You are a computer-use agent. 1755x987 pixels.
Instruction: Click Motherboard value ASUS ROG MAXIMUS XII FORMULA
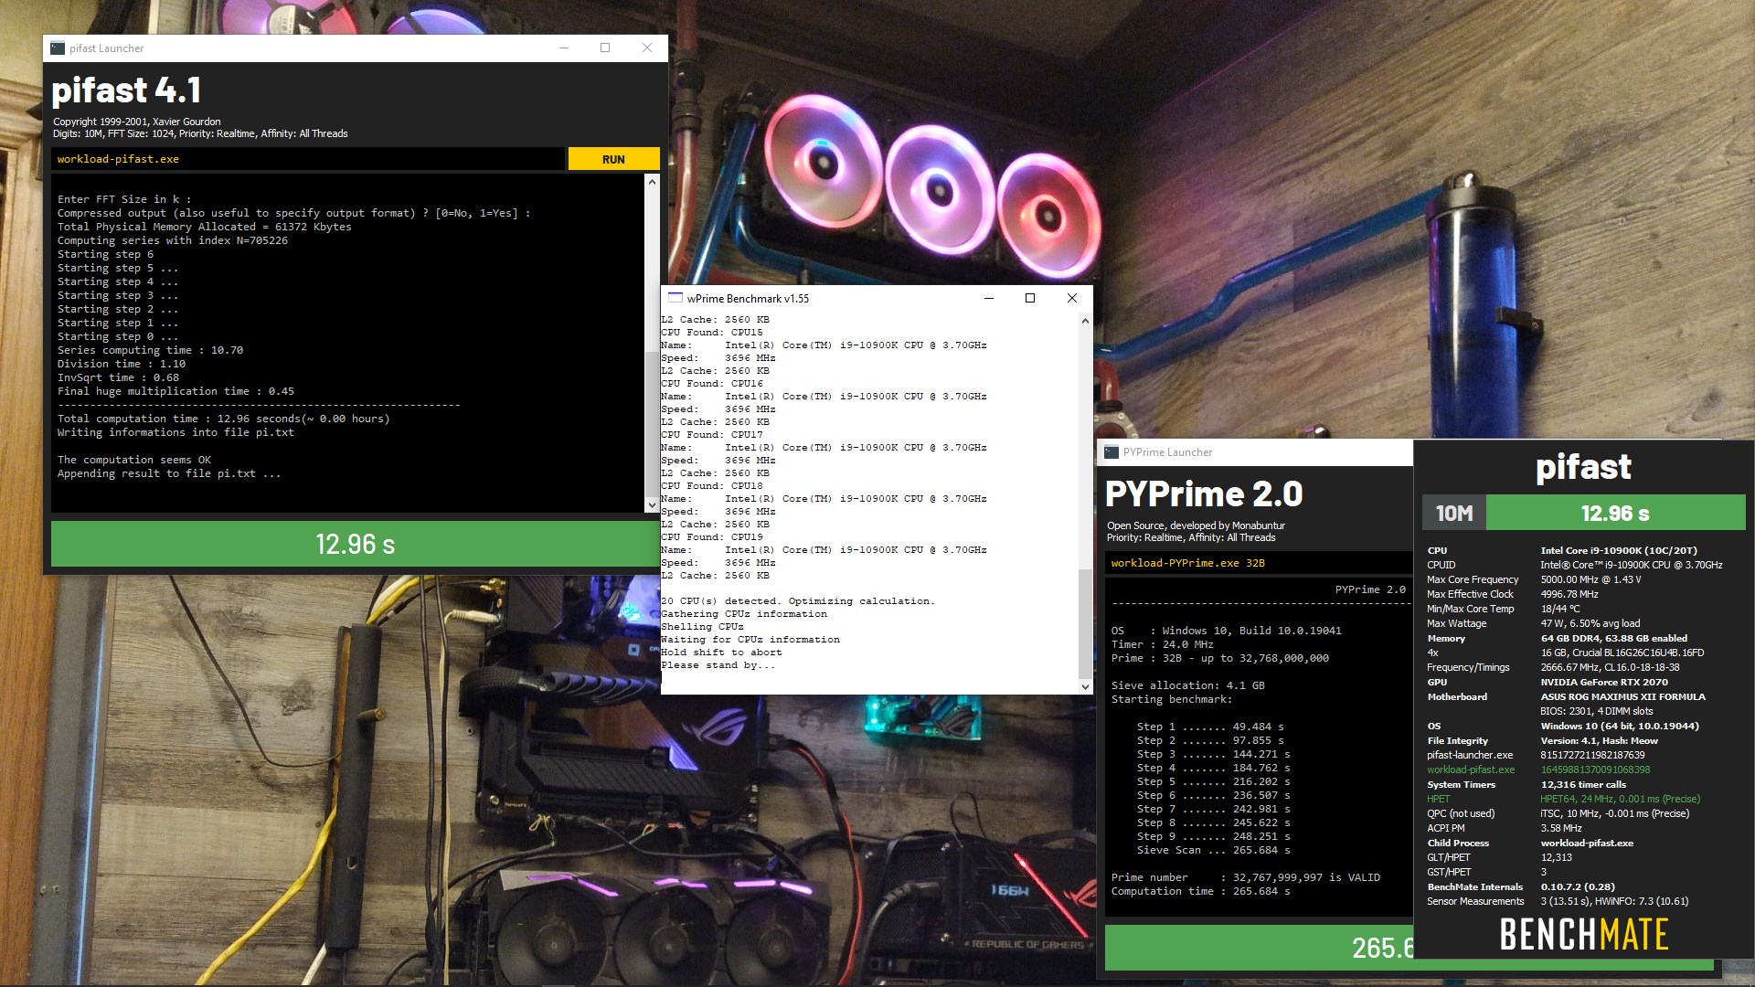tap(1622, 696)
